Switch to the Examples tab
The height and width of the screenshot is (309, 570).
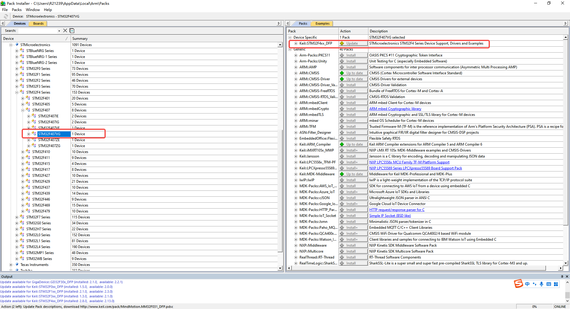[x=322, y=23]
